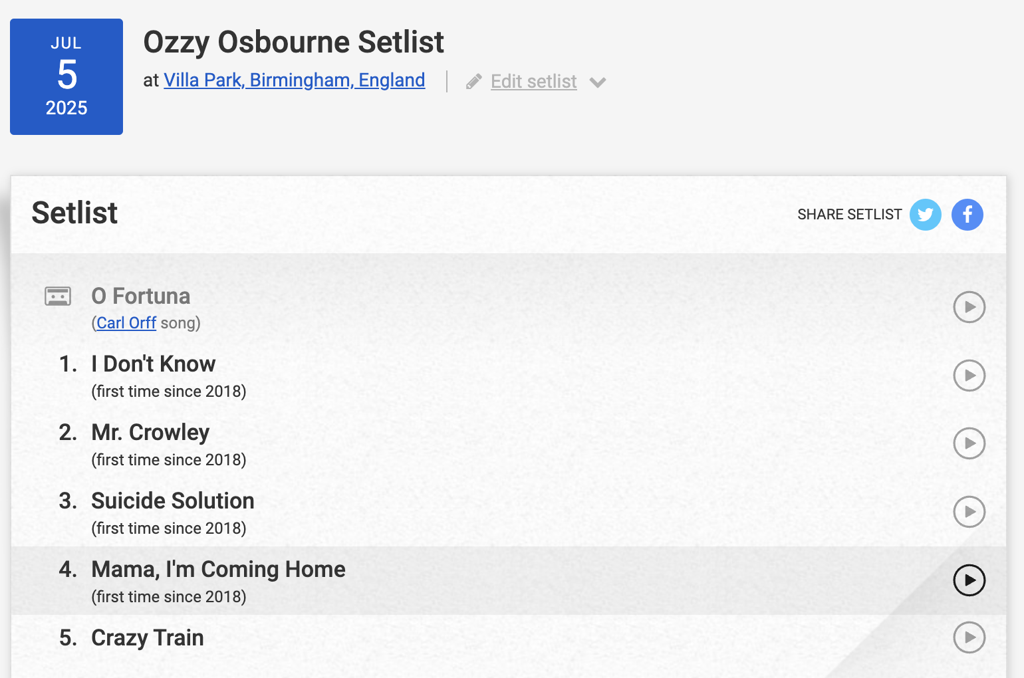Open the I Don't Know song title
Screen dimensions: 1024x678
[154, 364]
